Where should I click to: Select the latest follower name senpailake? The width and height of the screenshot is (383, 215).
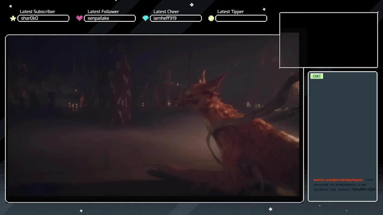point(98,18)
